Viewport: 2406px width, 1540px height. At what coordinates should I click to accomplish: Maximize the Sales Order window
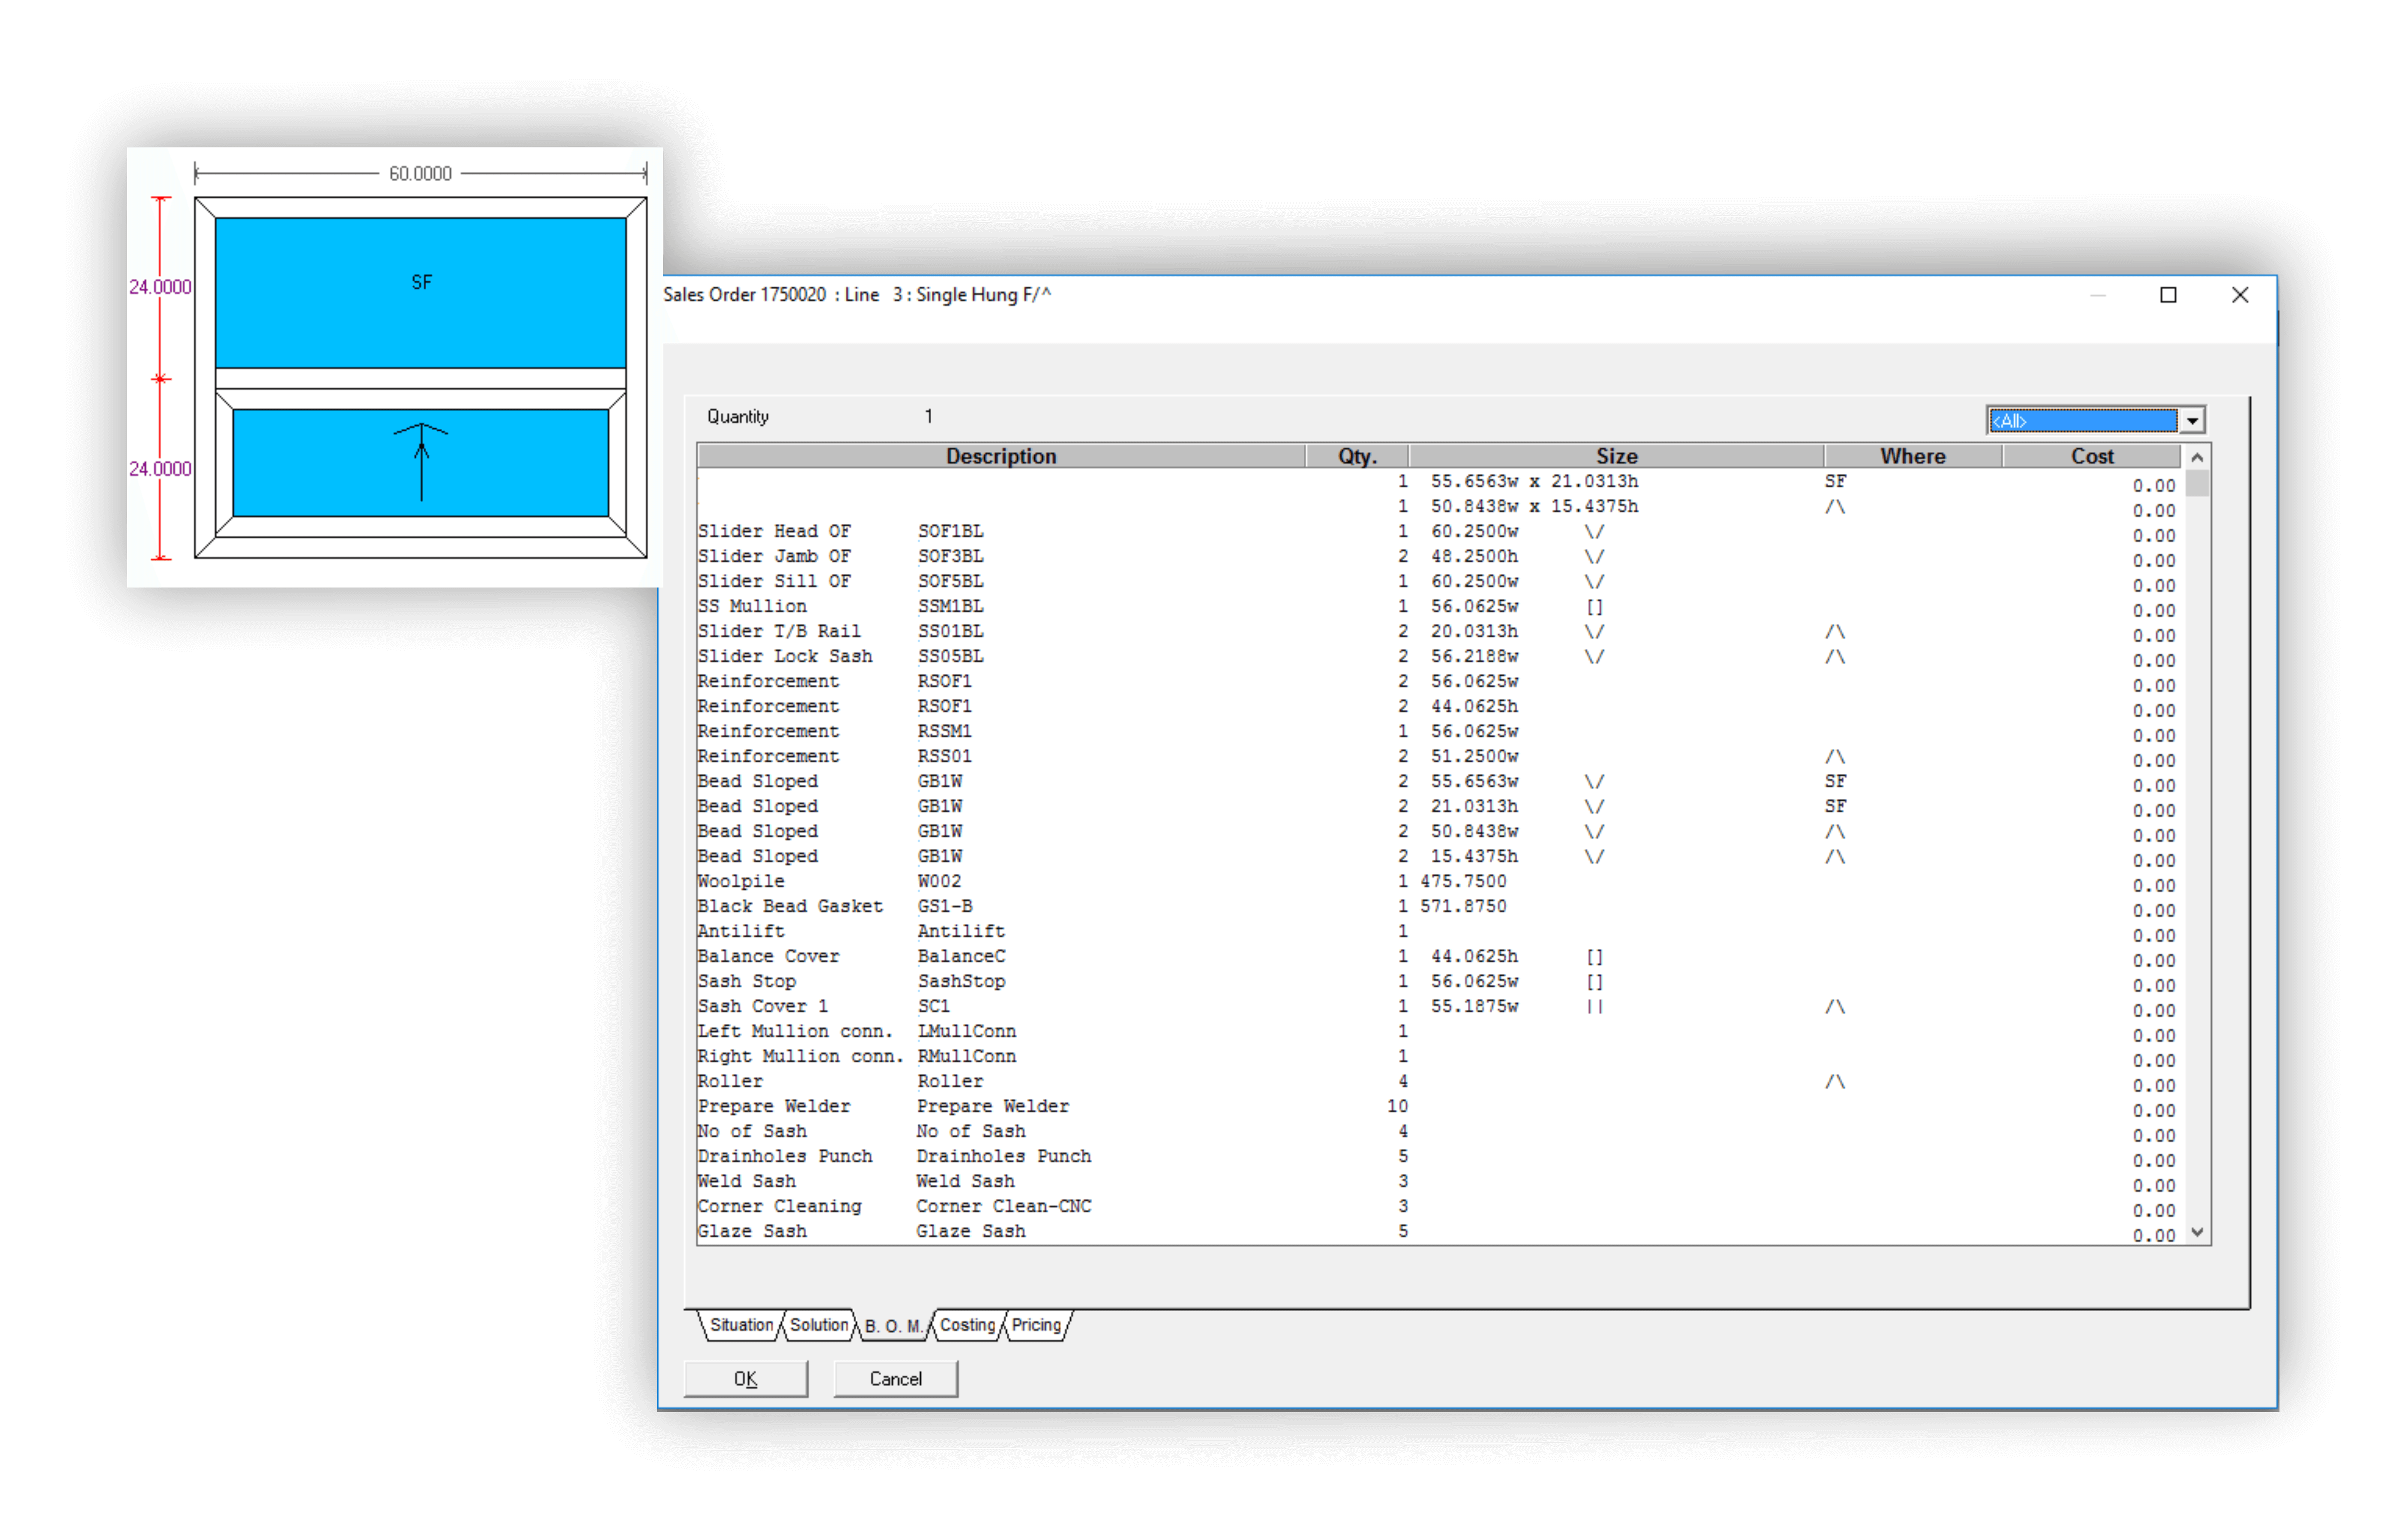(x=2168, y=295)
